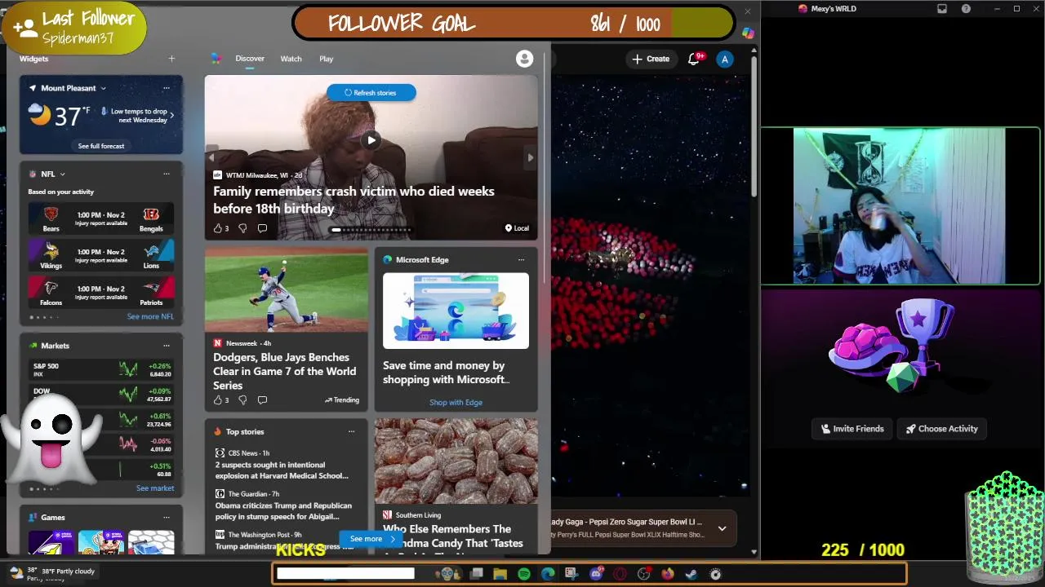The height and width of the screenshot is (587, 1045).
Task: Comment on the Dodgers Blue Jays story
Action: pos(262,400)
